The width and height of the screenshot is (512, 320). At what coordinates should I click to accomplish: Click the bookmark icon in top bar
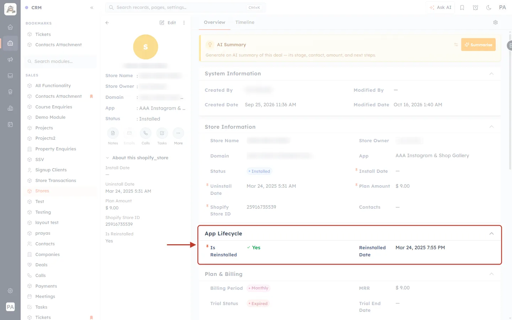pos(462,7)
